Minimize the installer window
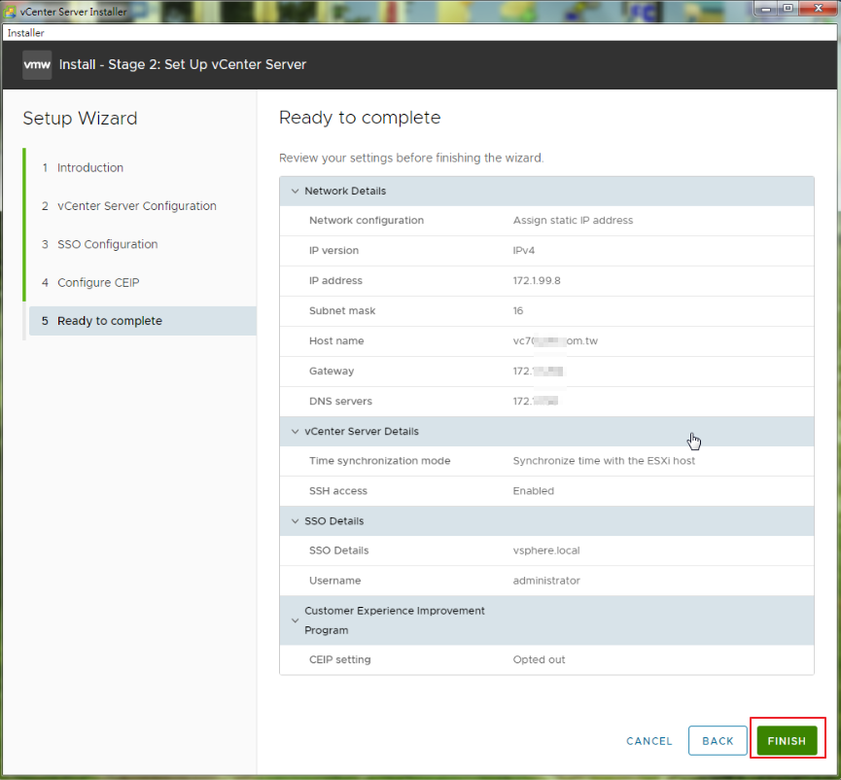841x780 pixels. 766,9
